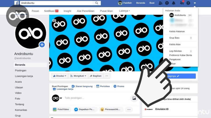Click the photo icon in post composer
Screen dimensions: 211x118
click(134, 98)
